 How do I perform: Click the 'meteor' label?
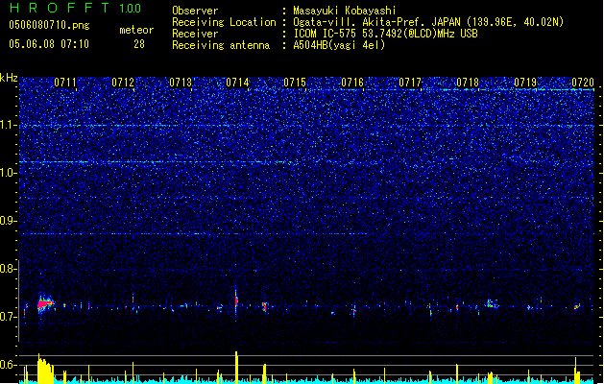(x=136, y=30)
